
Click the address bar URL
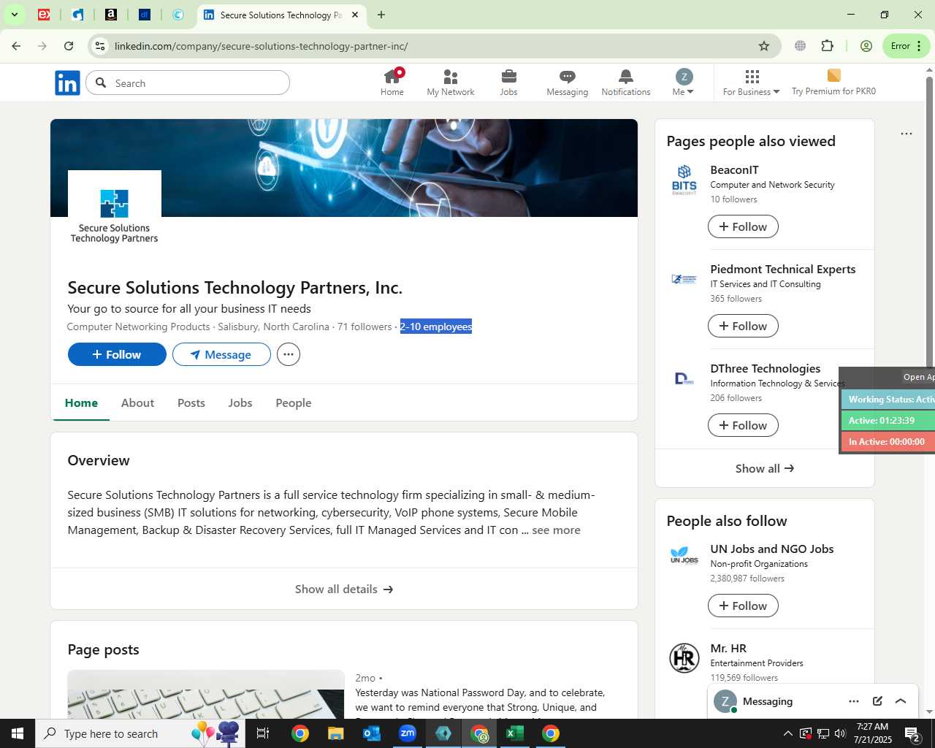(262, 46)
